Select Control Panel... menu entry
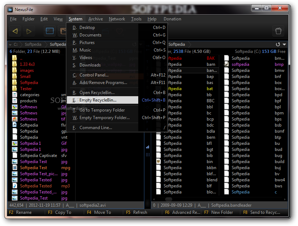298x226 pixels. point(117,75)
